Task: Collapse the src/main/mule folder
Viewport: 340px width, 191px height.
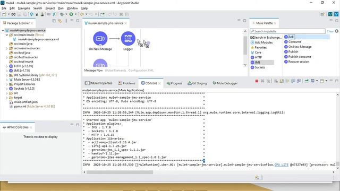Action: pos(7,35)
